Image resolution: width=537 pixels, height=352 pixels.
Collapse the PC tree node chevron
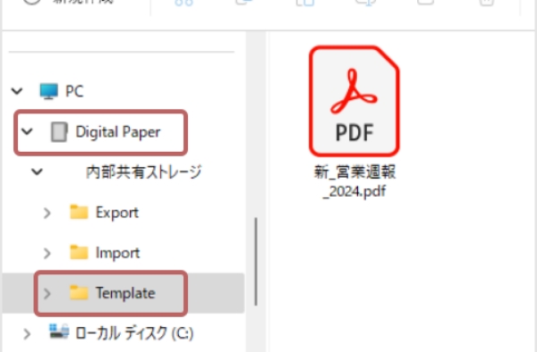click(17, 91)
